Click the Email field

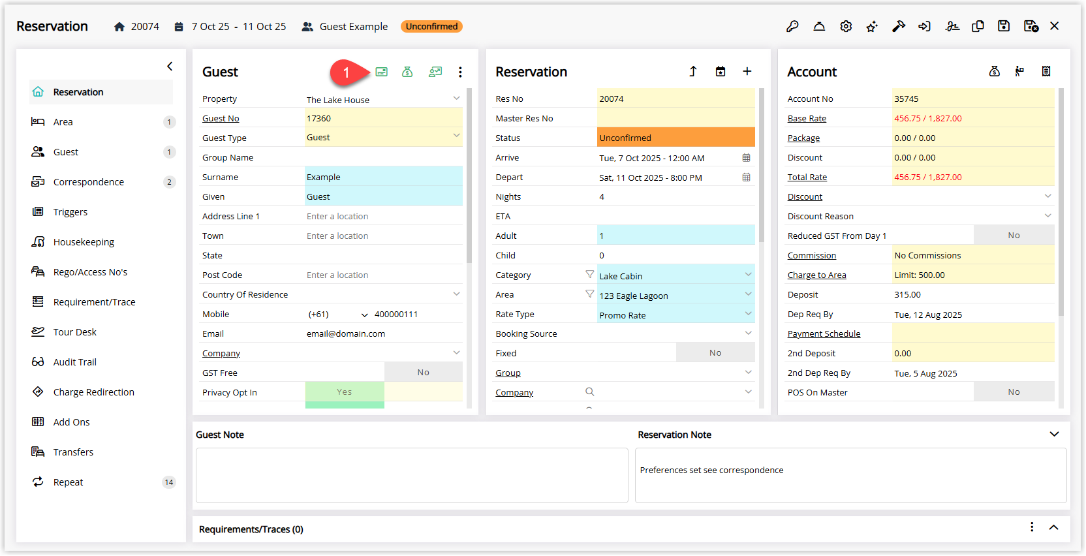coord(384,333)
